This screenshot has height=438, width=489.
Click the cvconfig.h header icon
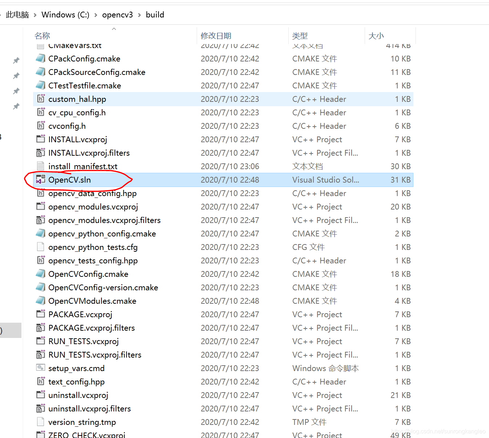[41, 126]
